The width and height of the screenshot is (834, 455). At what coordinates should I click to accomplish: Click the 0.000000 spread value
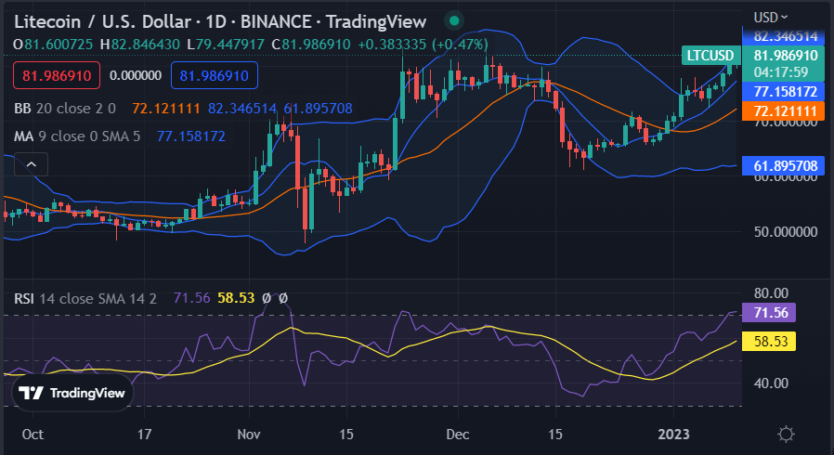136,75
